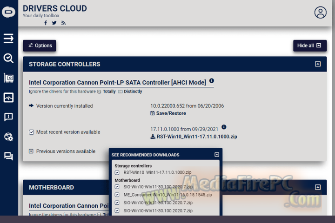Viewport: 335px width, 223px height.
Task: Expand Previous versions available
Action: [31, 151]
